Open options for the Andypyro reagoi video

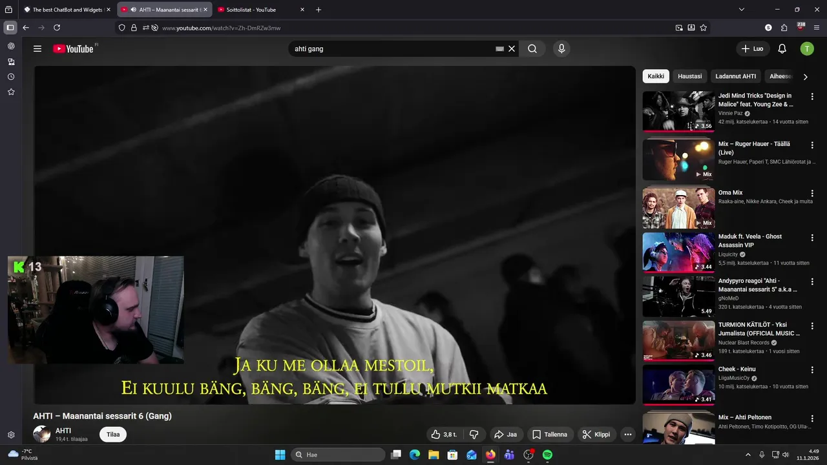[x=812, y=282]
